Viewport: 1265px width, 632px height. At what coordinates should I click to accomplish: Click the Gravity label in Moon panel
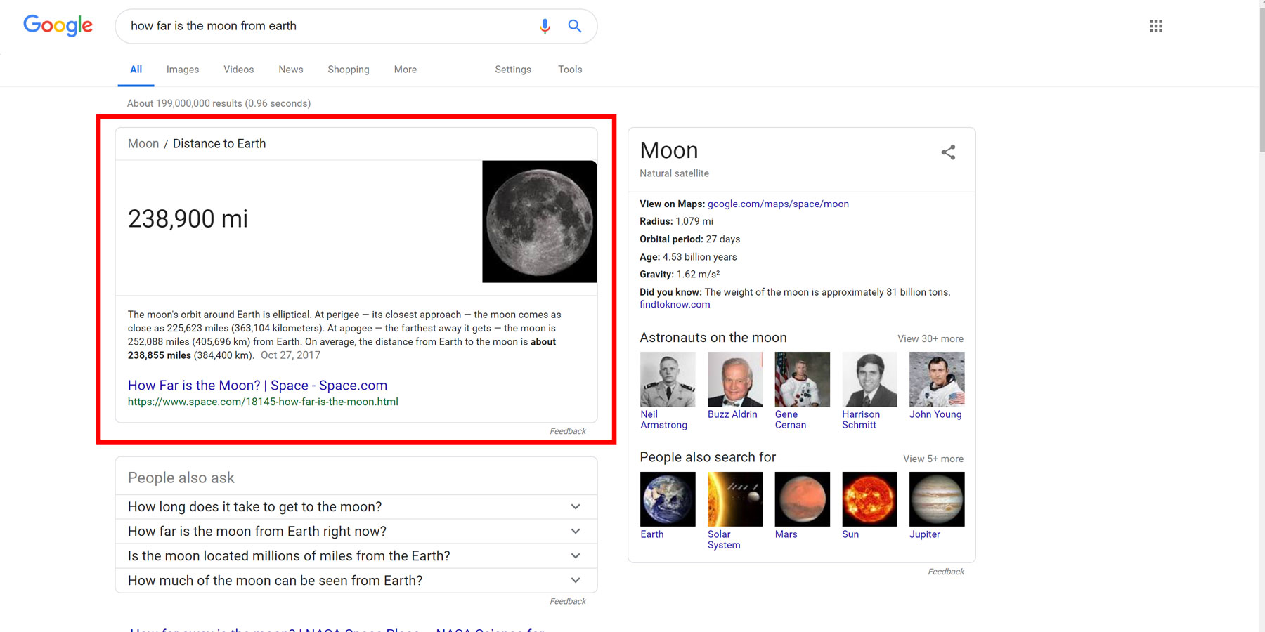coord(656,275)
